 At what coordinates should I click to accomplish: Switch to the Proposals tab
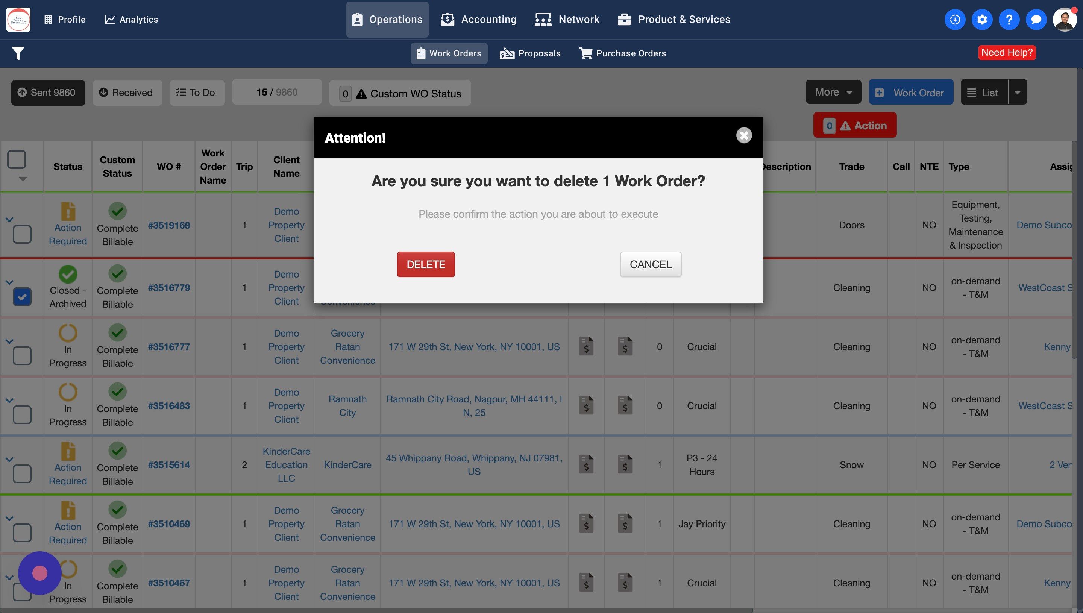click(529, 53)
